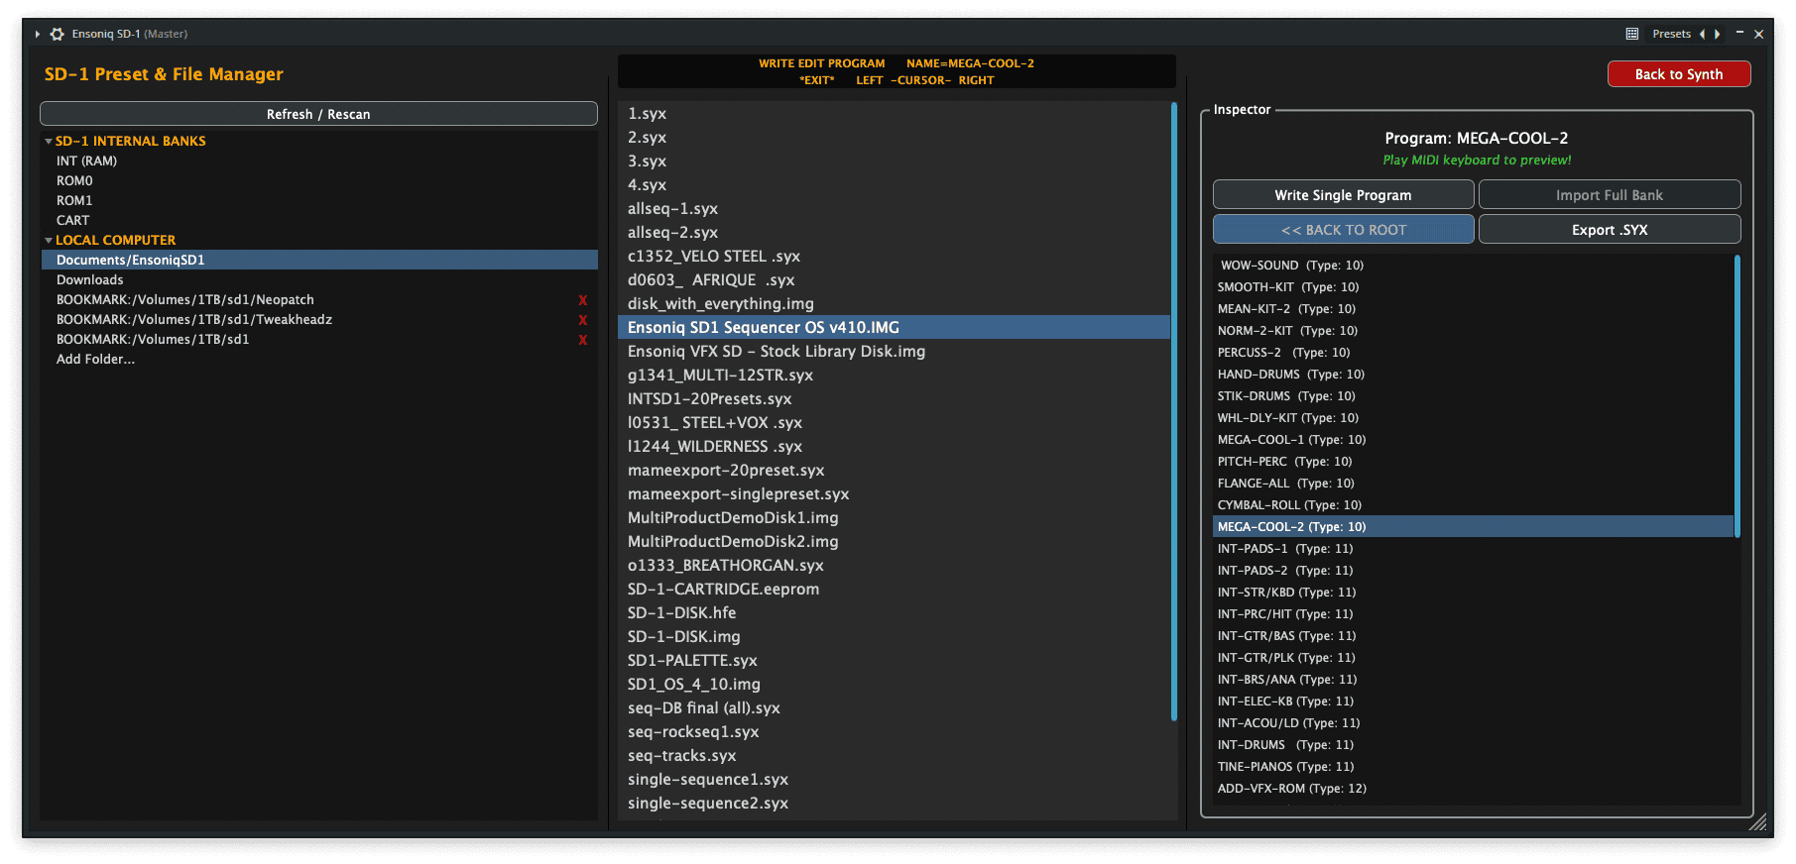The height and width of the screenshot is (864, 1796).
Task: Select the SMOOTH-KIT program in Inspector
Action: click(x=1473, y=287)
